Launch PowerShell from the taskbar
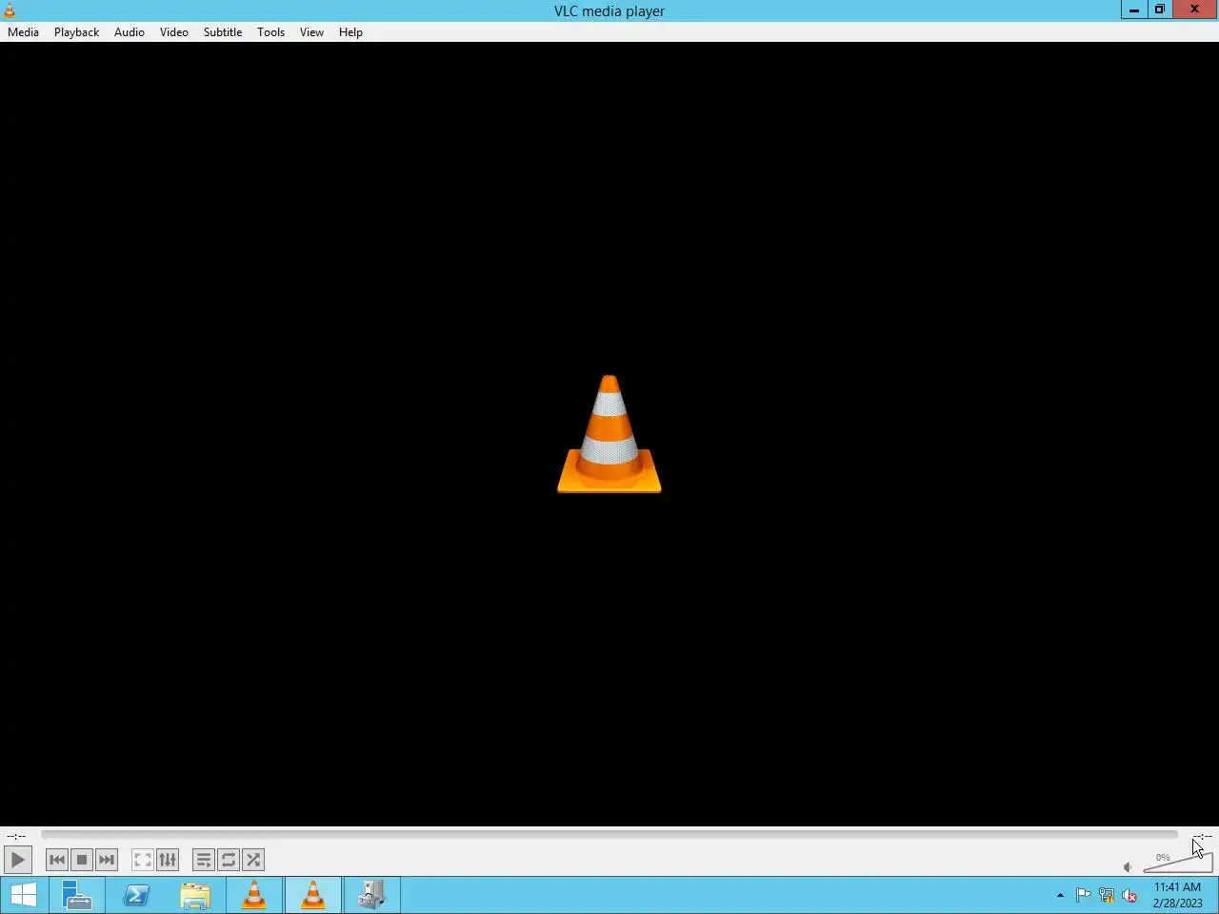The height and width of the screenshot is (914, 1219). point(136,895)
